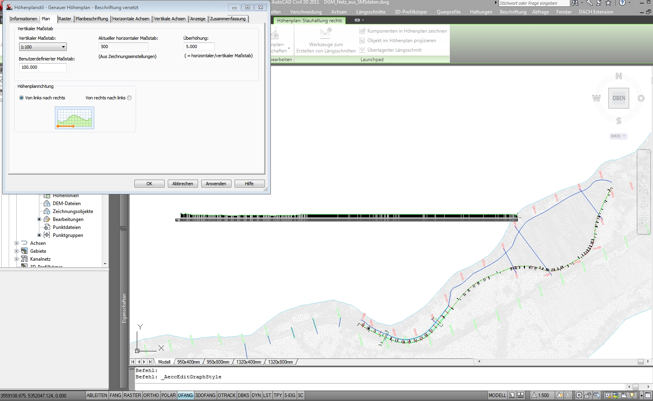Screen dimensions: 653x401
Task: Toggle OFANG object snap
Action: click(185, 395)
